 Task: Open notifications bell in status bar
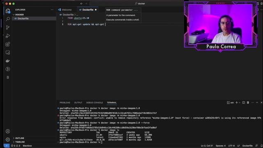click(x=261, y=146)
